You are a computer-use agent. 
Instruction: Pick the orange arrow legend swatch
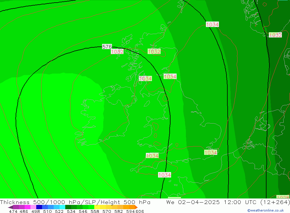point(136,207)
